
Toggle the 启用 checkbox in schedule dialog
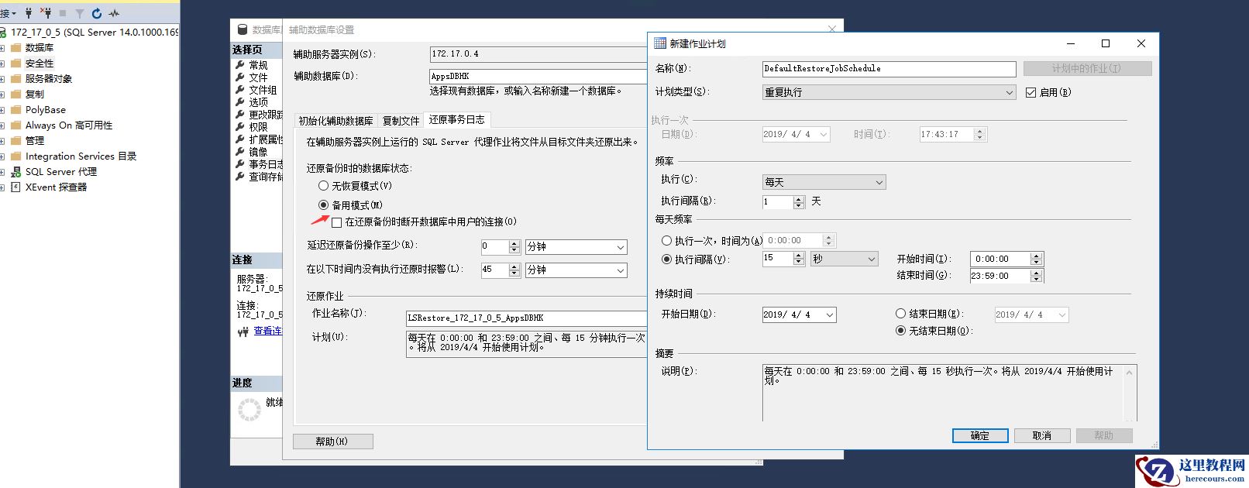coord(1031,92)
